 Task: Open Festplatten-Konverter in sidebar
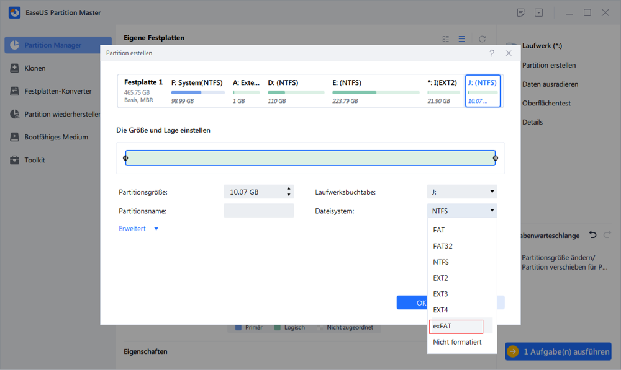pyautogui.click(x=58, y=91)
